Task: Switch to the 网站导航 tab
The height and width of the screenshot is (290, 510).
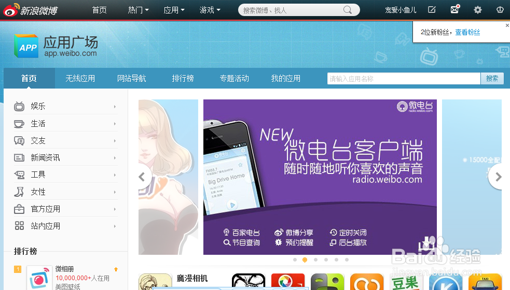Action: [131, 78]
